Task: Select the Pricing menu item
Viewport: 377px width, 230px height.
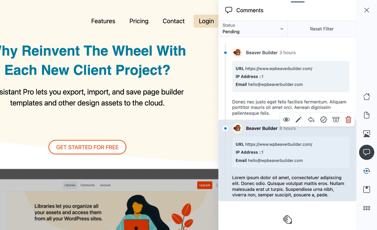Action: tap(139, 21)
